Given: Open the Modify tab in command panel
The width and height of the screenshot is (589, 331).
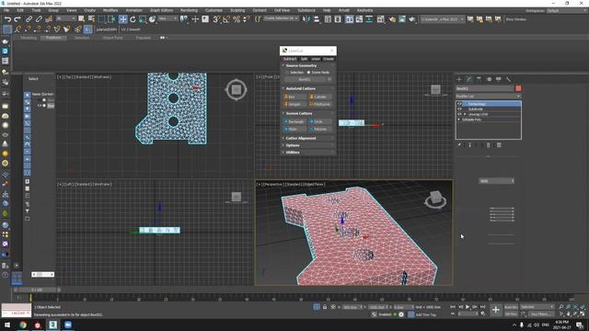Looking at the screenshot, I should 468,79.
